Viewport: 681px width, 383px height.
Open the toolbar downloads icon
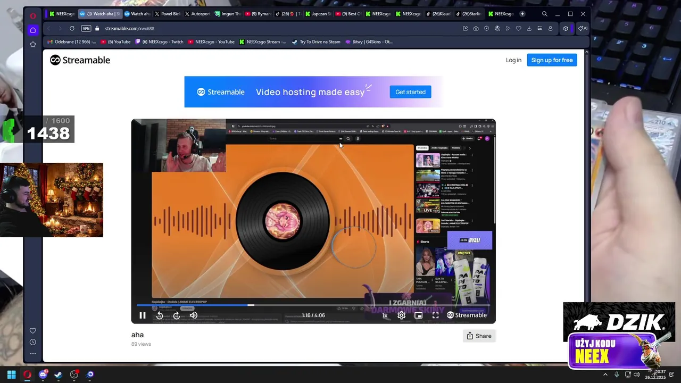click(529, 28)
